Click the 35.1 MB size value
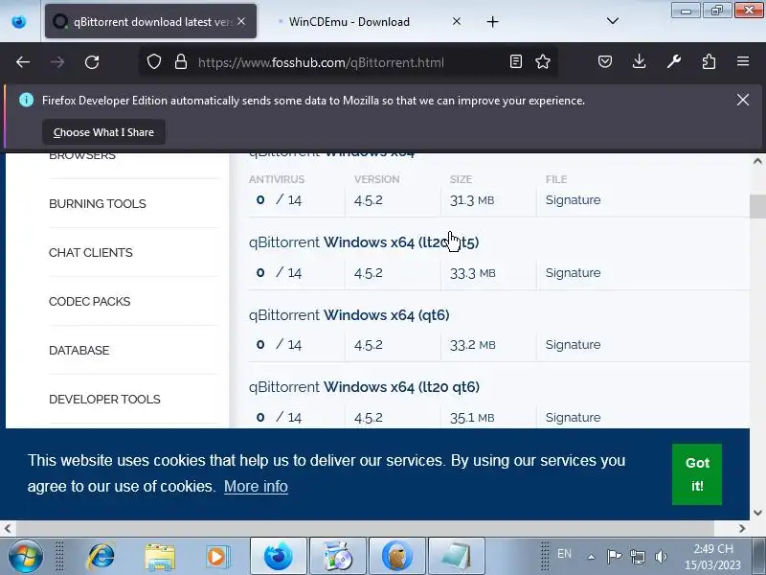 pos(472,418)
